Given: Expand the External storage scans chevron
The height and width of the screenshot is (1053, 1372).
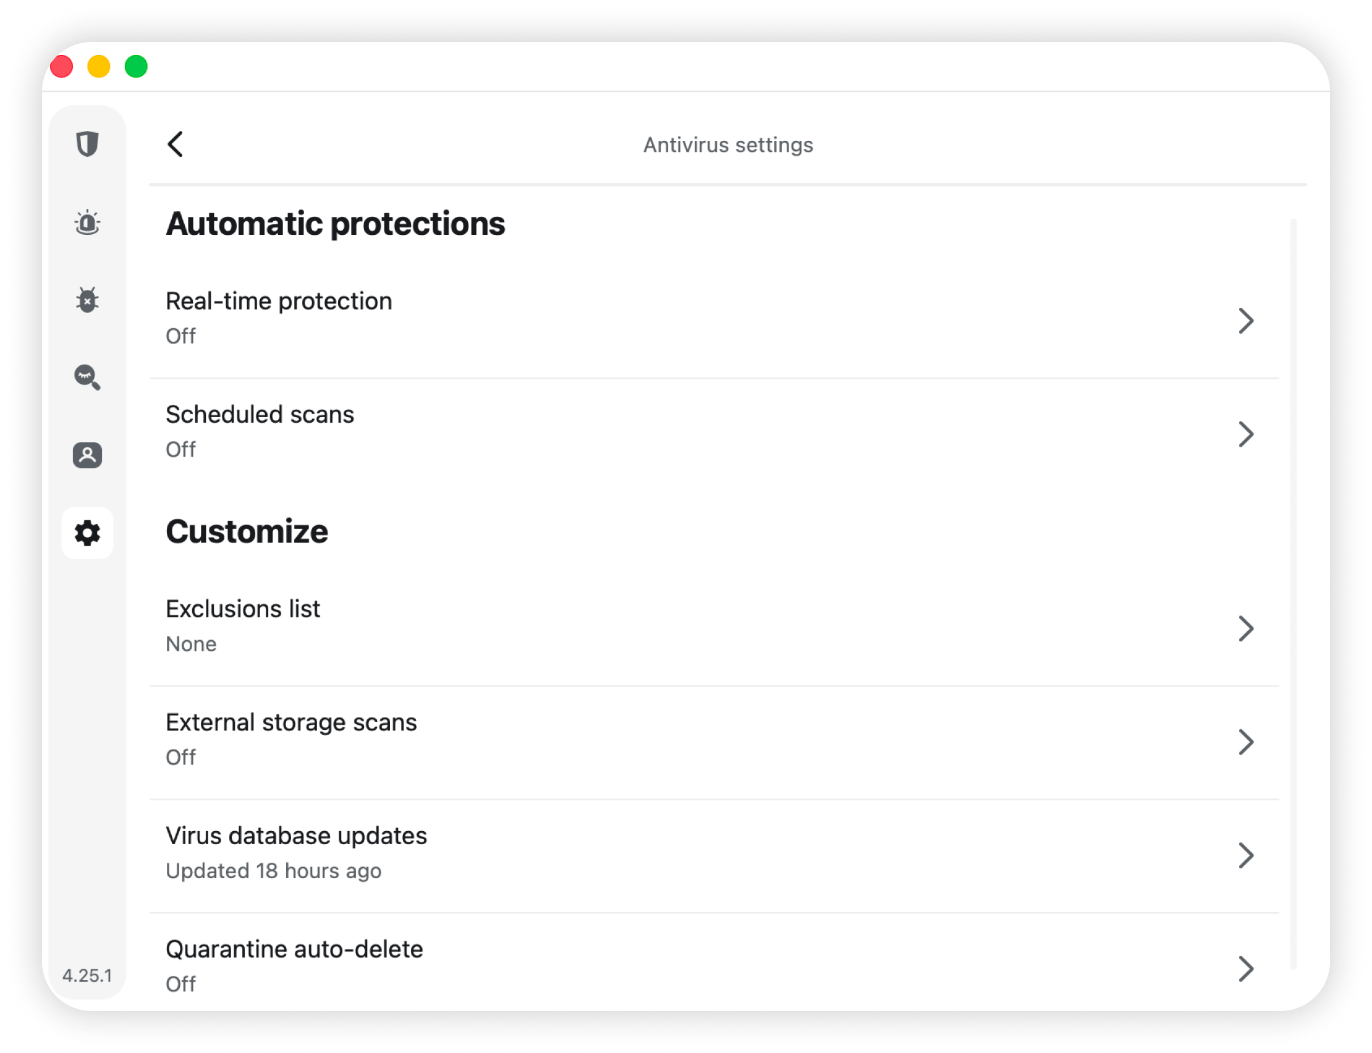Looking at the screenshot, I should (1245, 742).
